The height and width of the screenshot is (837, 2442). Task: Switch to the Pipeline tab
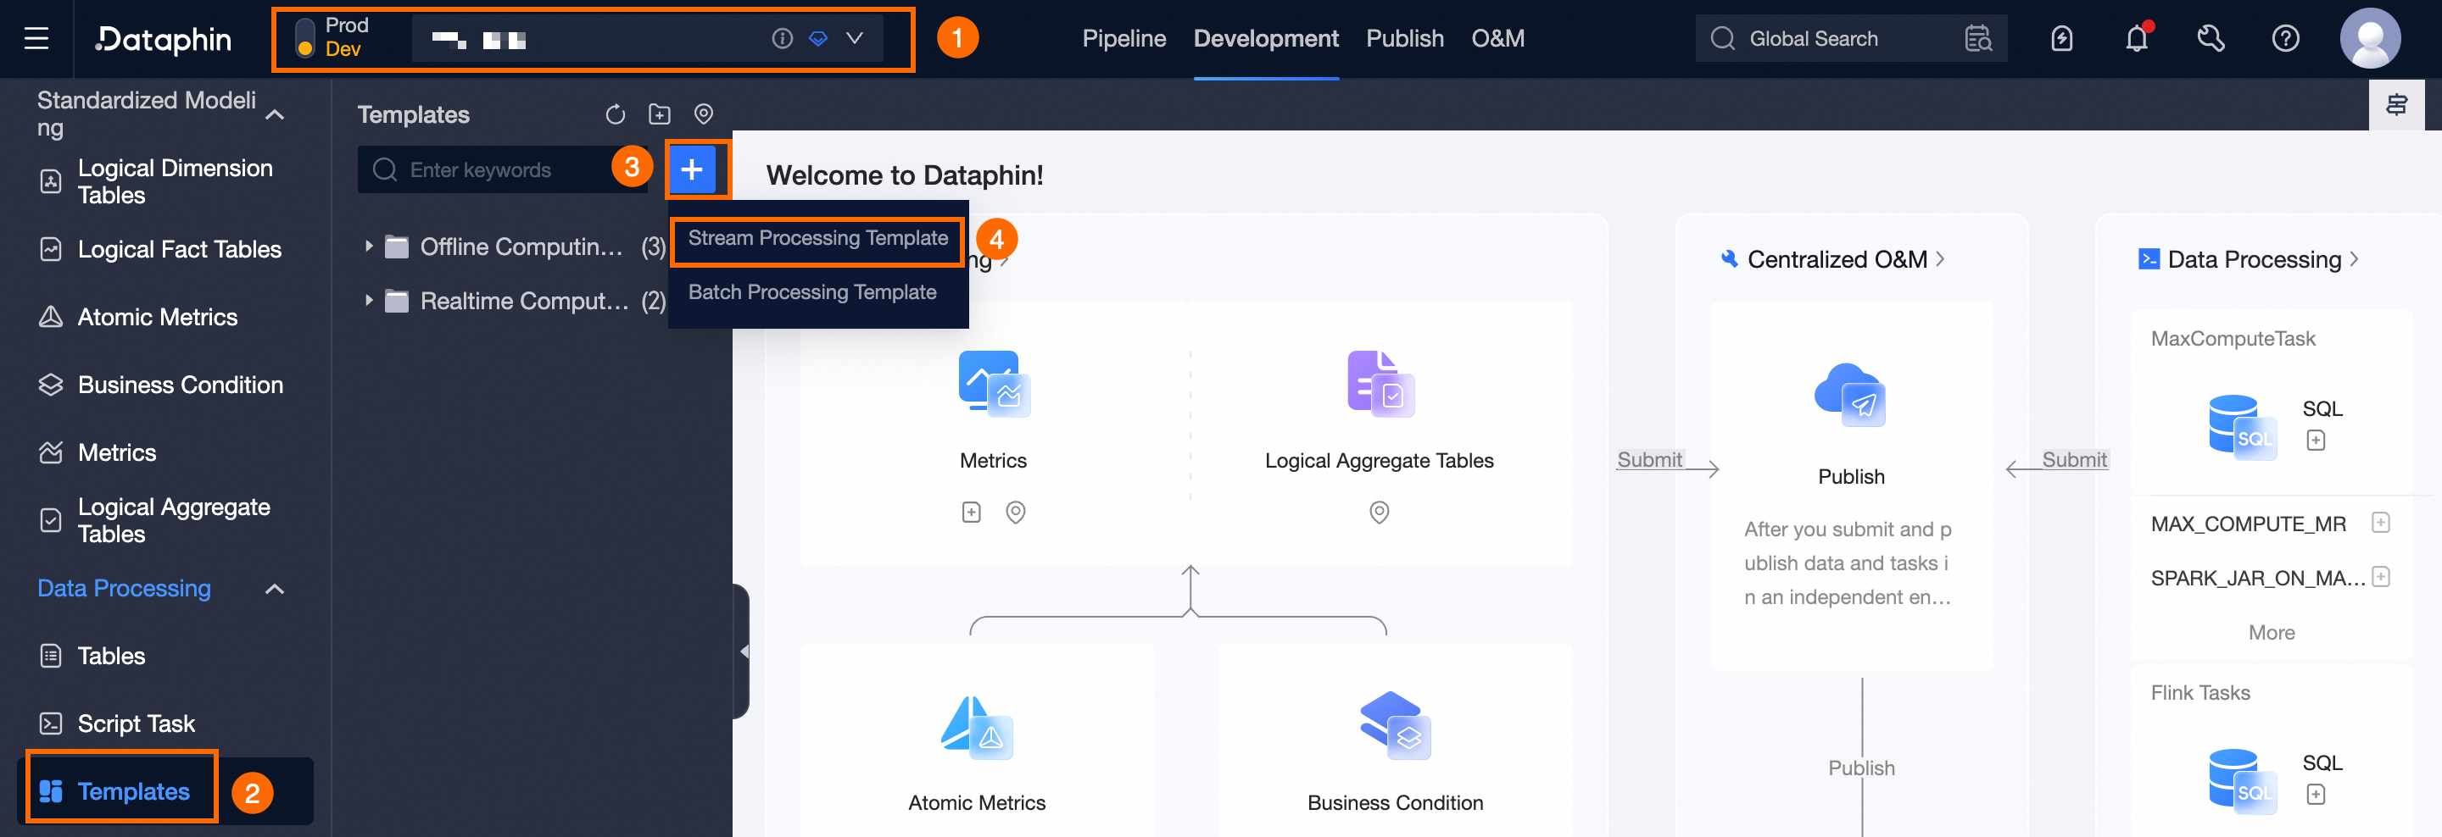[1123, 39]
